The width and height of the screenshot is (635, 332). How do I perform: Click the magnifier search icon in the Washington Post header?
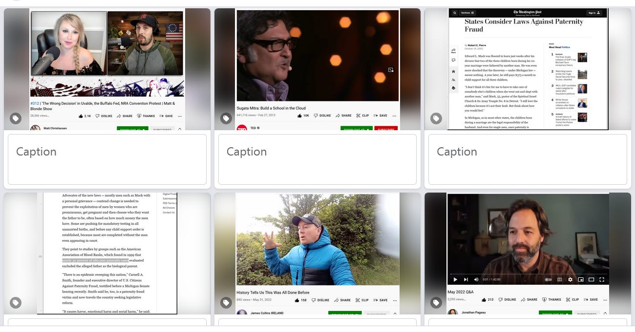coord(455,13)
